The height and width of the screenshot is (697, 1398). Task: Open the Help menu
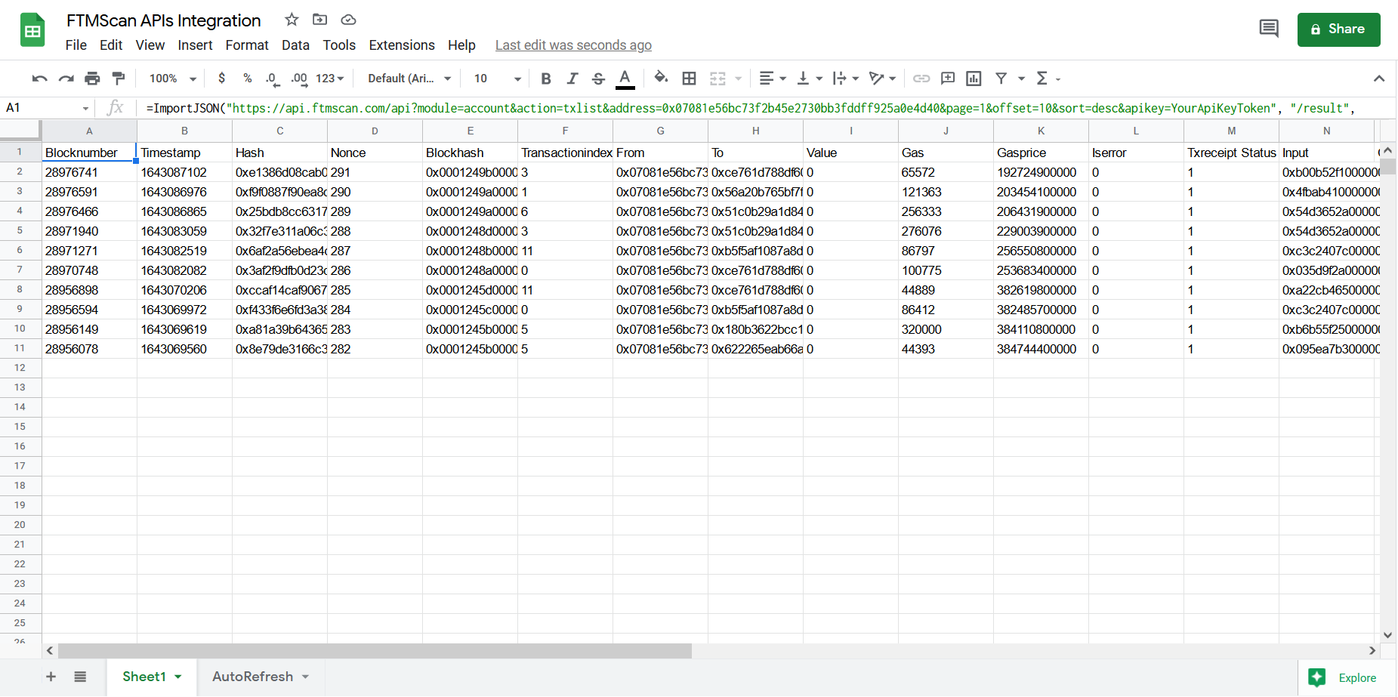tap(461, 45)
